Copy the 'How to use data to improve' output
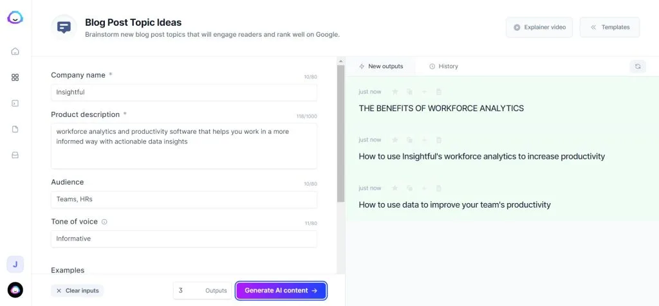Image resolution: width=659 pixels, height=306 pixels. click(409, 188)
